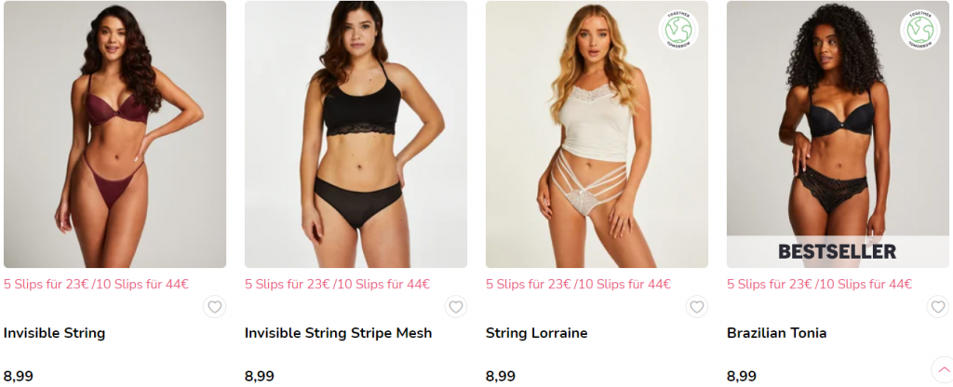Click slips promo text under Invisible String

tap(96, 284)
